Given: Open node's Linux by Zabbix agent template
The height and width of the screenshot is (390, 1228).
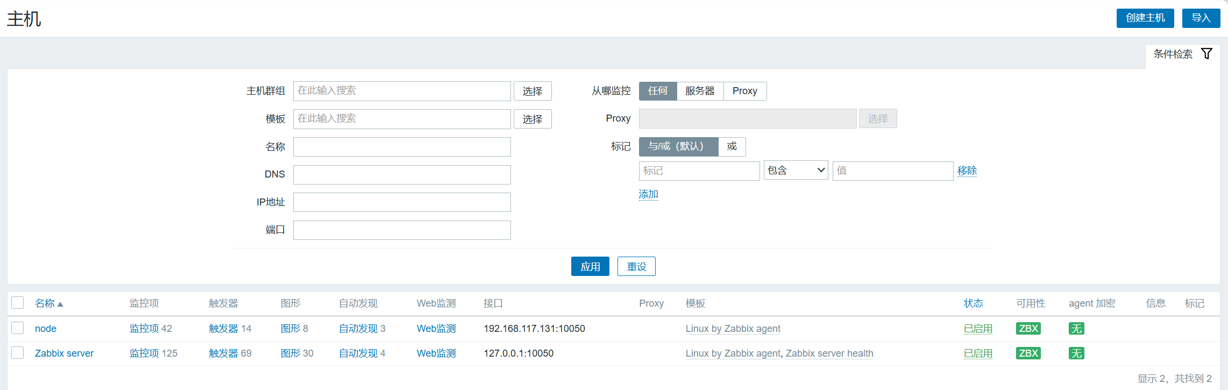Looking at the screenshot, I should pos(733,329).
